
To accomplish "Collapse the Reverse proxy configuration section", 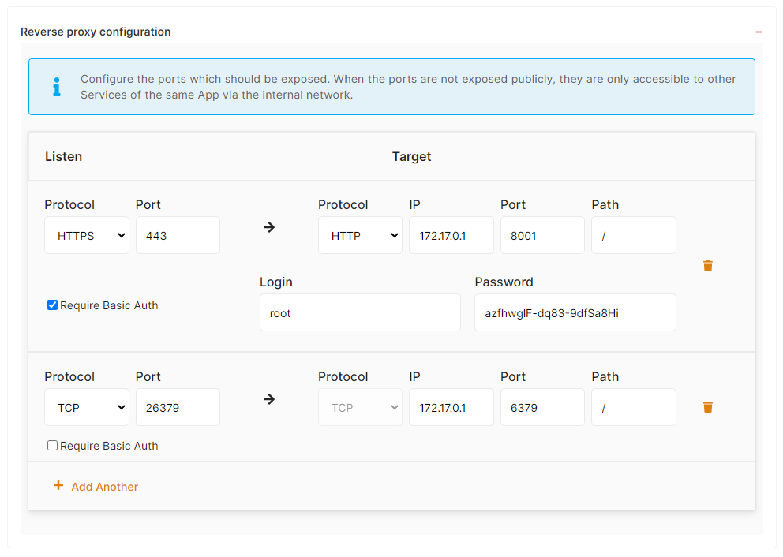I will tap(759, 32).
